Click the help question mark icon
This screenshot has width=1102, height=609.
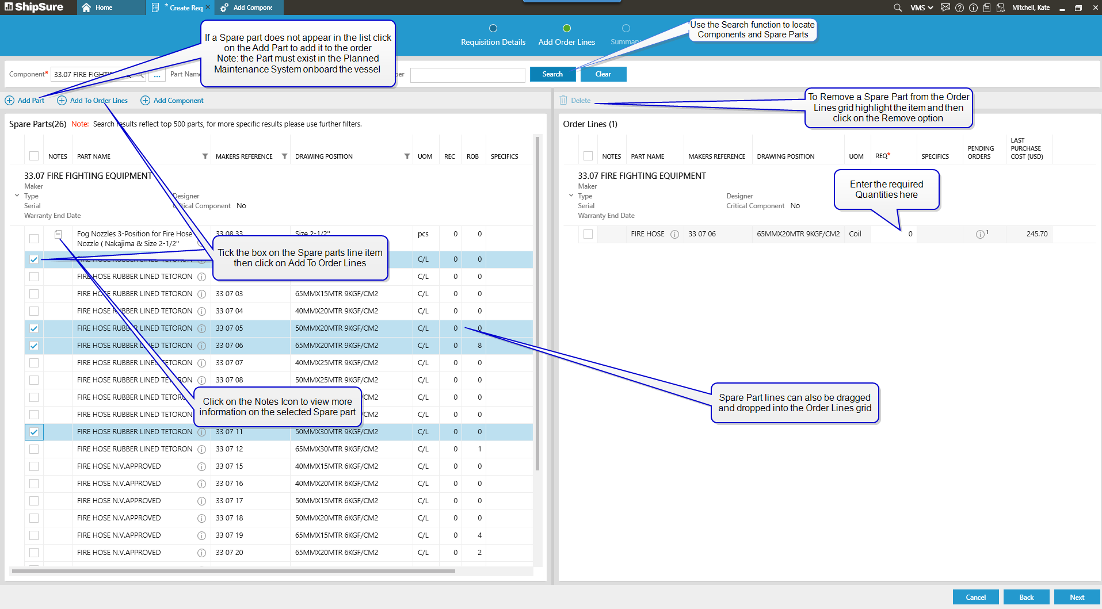tap(959, 7)
